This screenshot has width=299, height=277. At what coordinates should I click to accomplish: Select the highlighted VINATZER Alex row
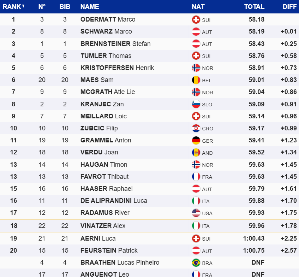[149, 226]
